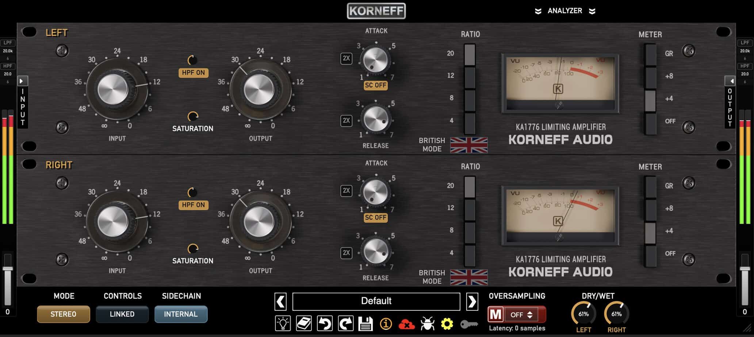The image size is (754, 337).
Task: Select ratio 20 on Left channel
Action: (x=470, y=55)
